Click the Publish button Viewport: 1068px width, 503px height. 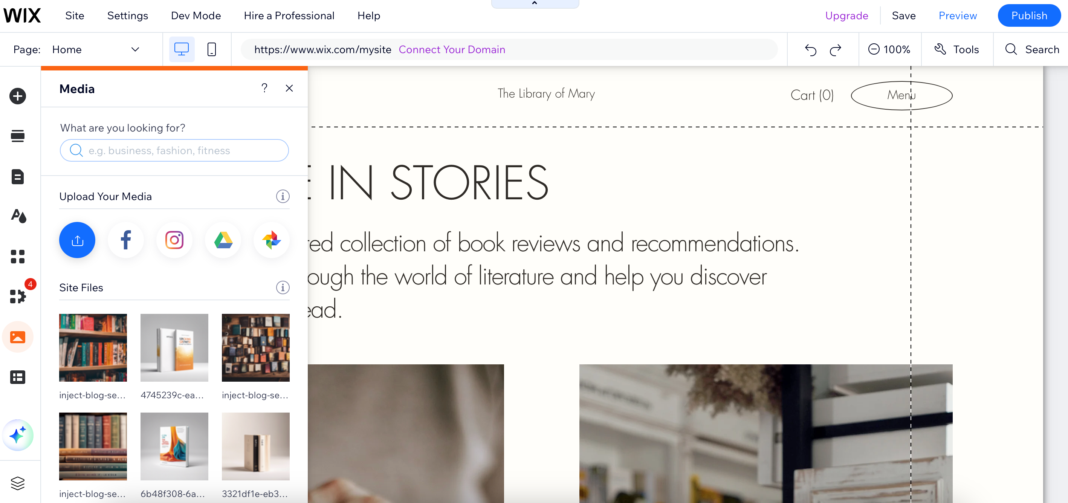(1029, 16)
